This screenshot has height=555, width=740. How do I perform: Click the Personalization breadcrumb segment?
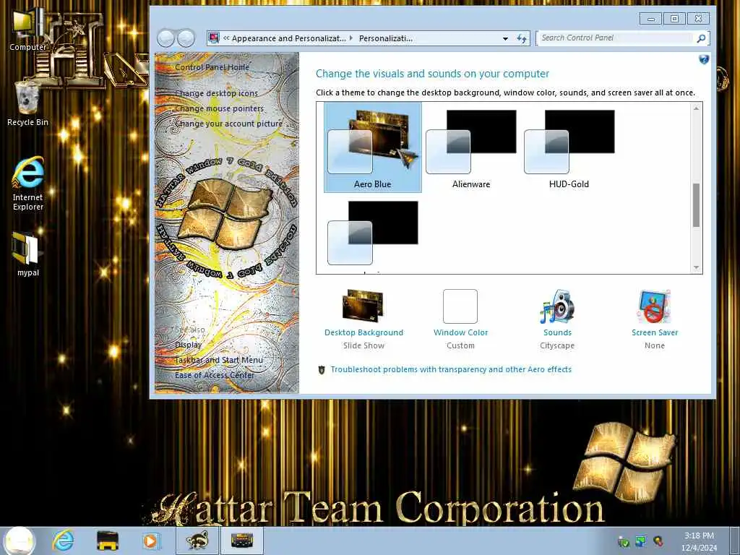pyautogui.click(x=386, y=39)
